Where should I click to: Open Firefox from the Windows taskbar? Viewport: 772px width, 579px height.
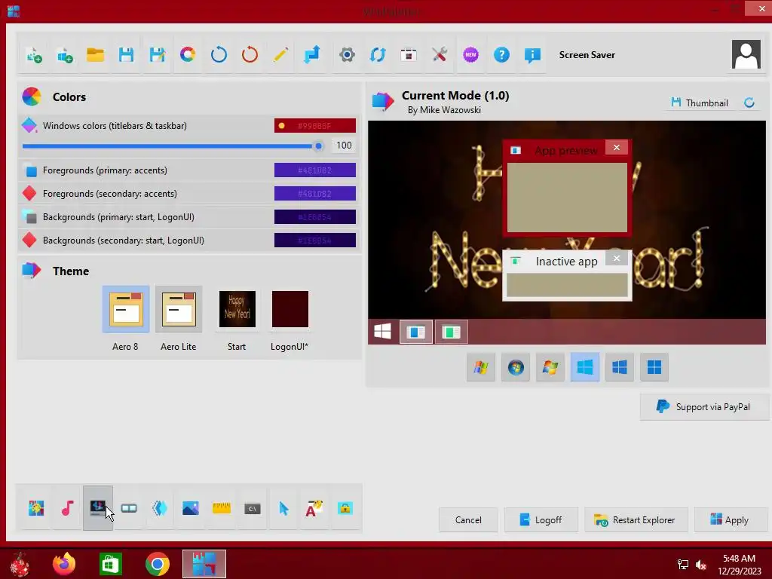click(64, 564)
